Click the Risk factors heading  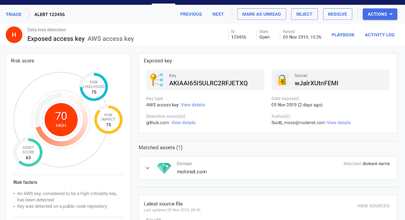tap(25, 182)
